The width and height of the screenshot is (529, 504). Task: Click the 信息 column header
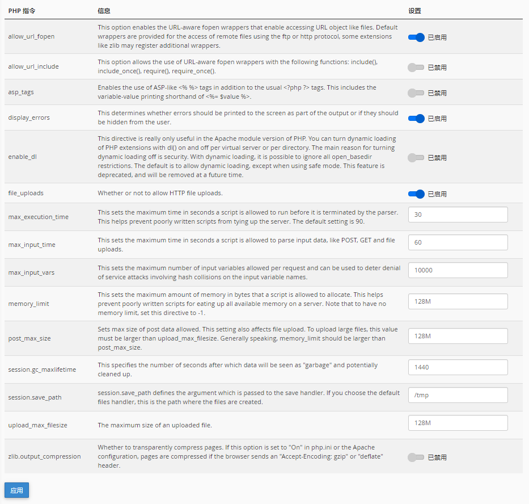tap(104, 11)
